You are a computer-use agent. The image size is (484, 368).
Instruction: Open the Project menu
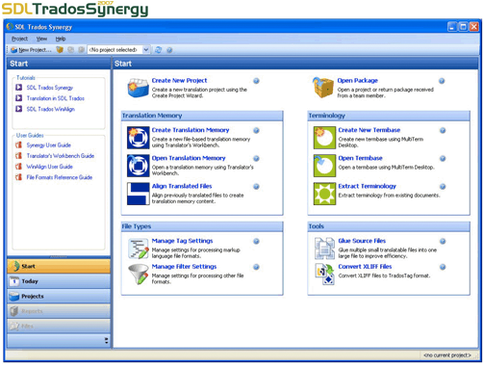19,39
